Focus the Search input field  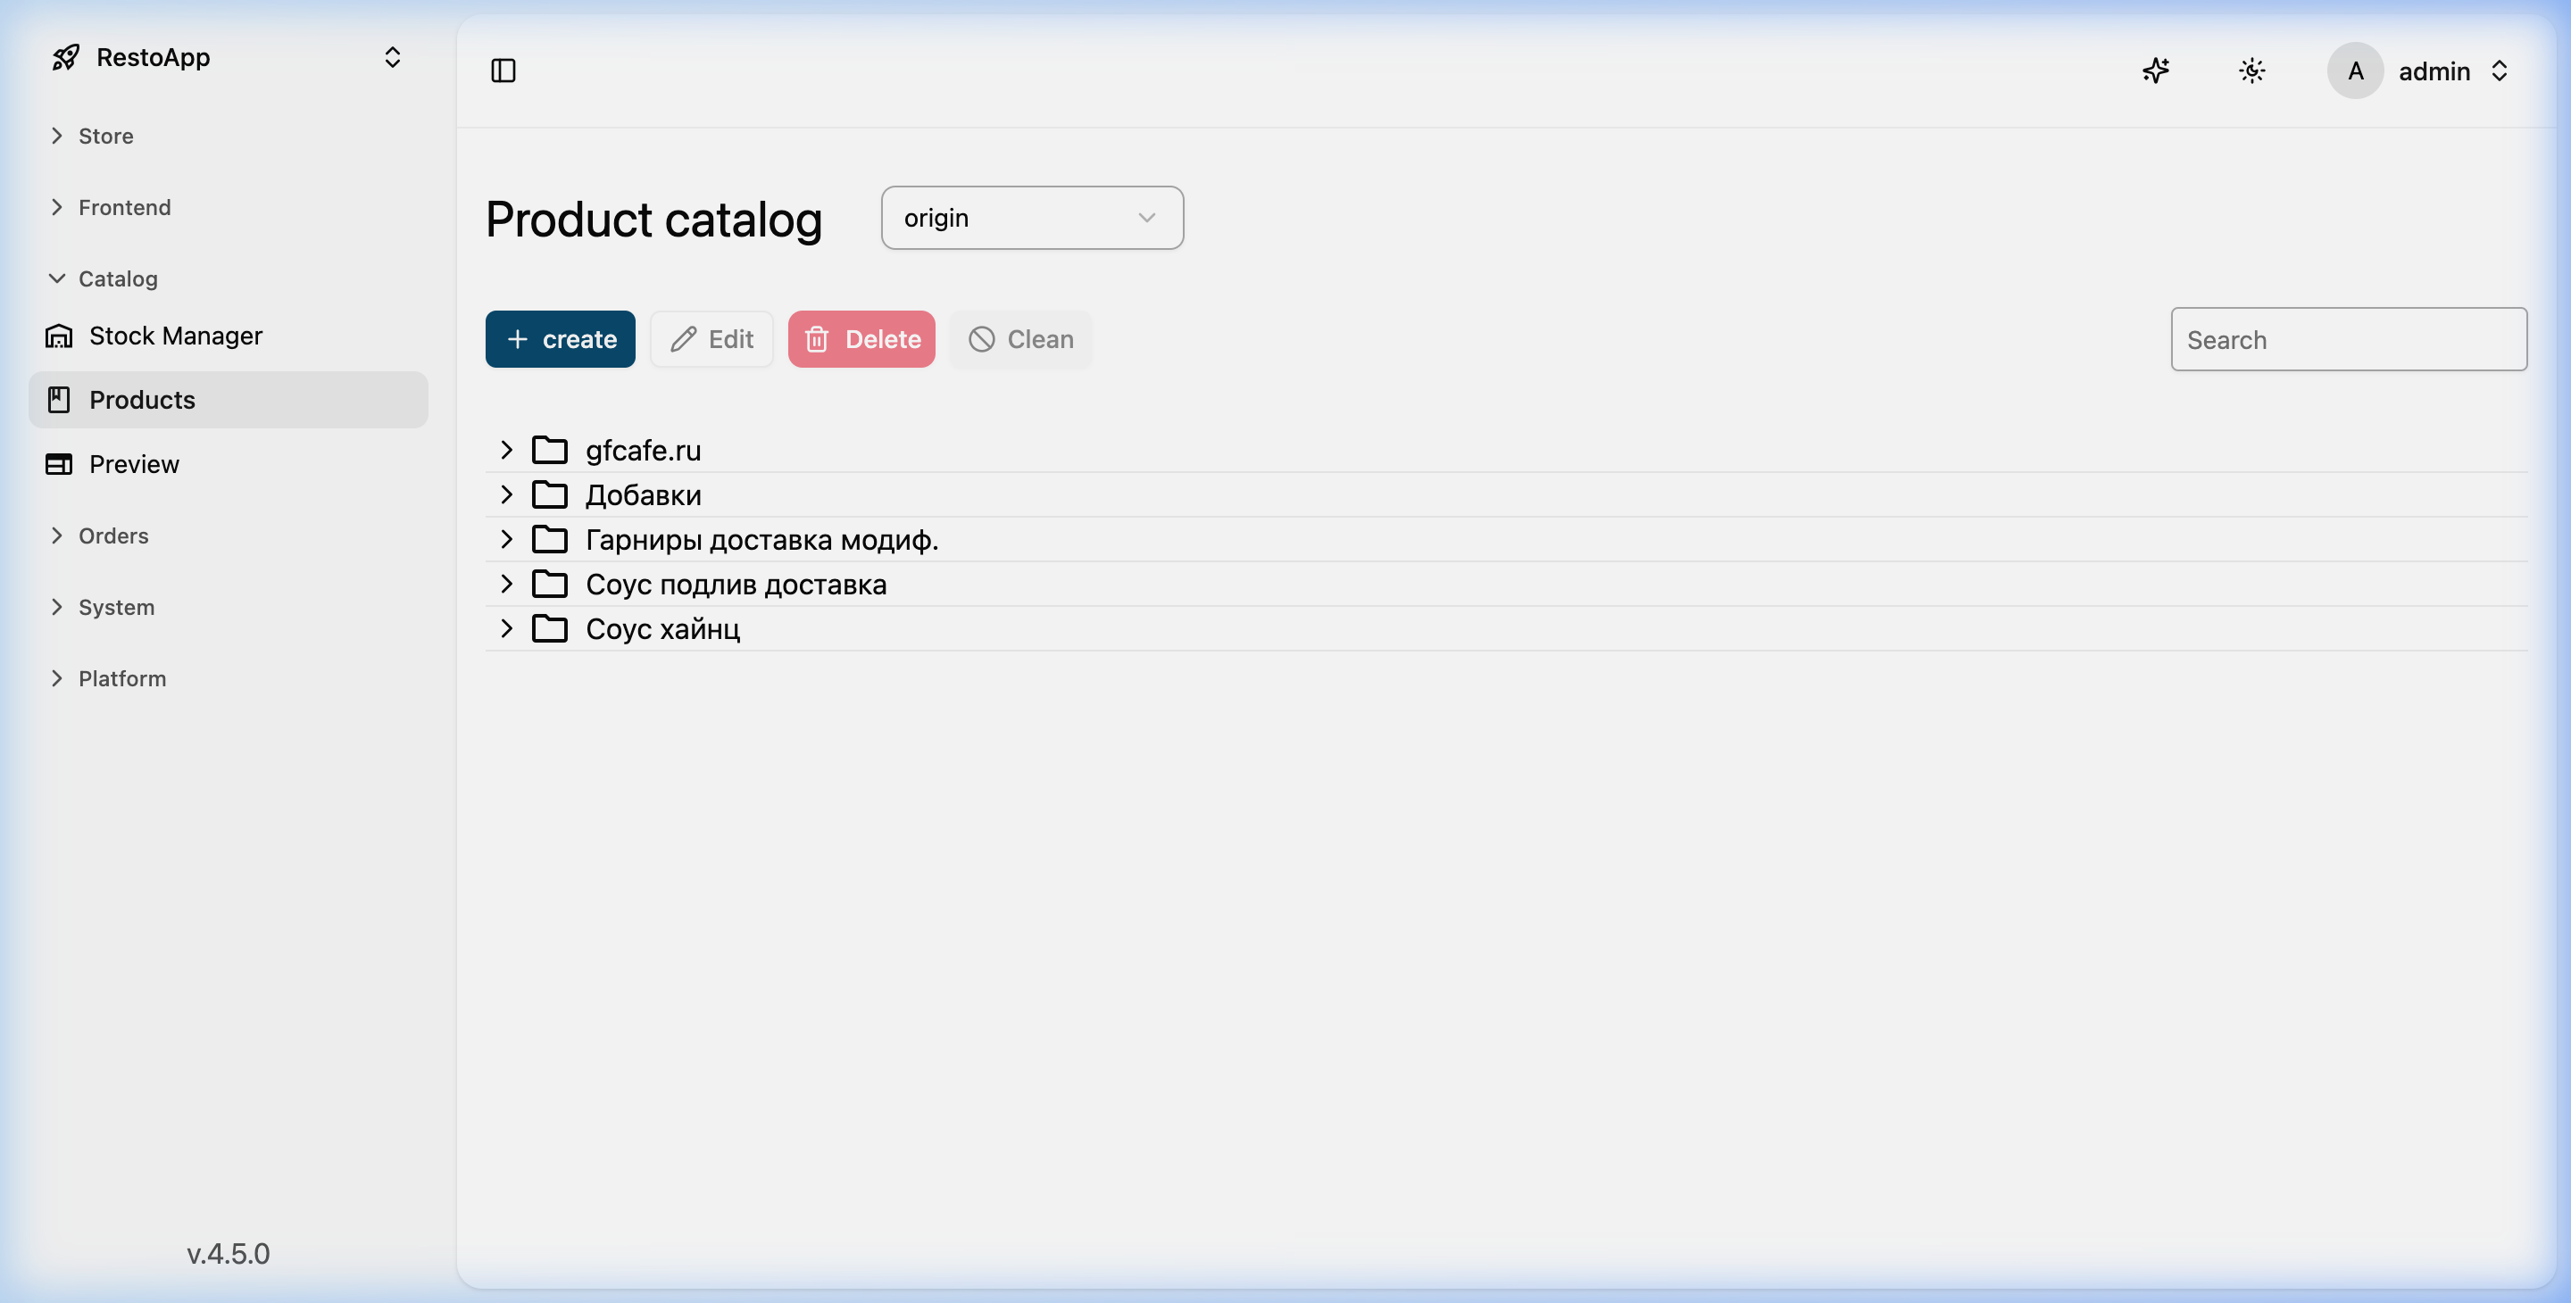[x=2348, y=340]
